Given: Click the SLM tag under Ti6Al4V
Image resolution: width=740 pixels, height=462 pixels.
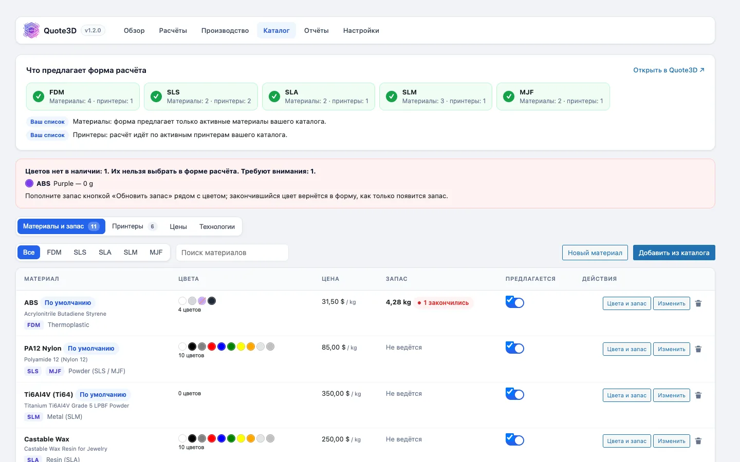Looking at the screenshot, I should tap(33, 417).
